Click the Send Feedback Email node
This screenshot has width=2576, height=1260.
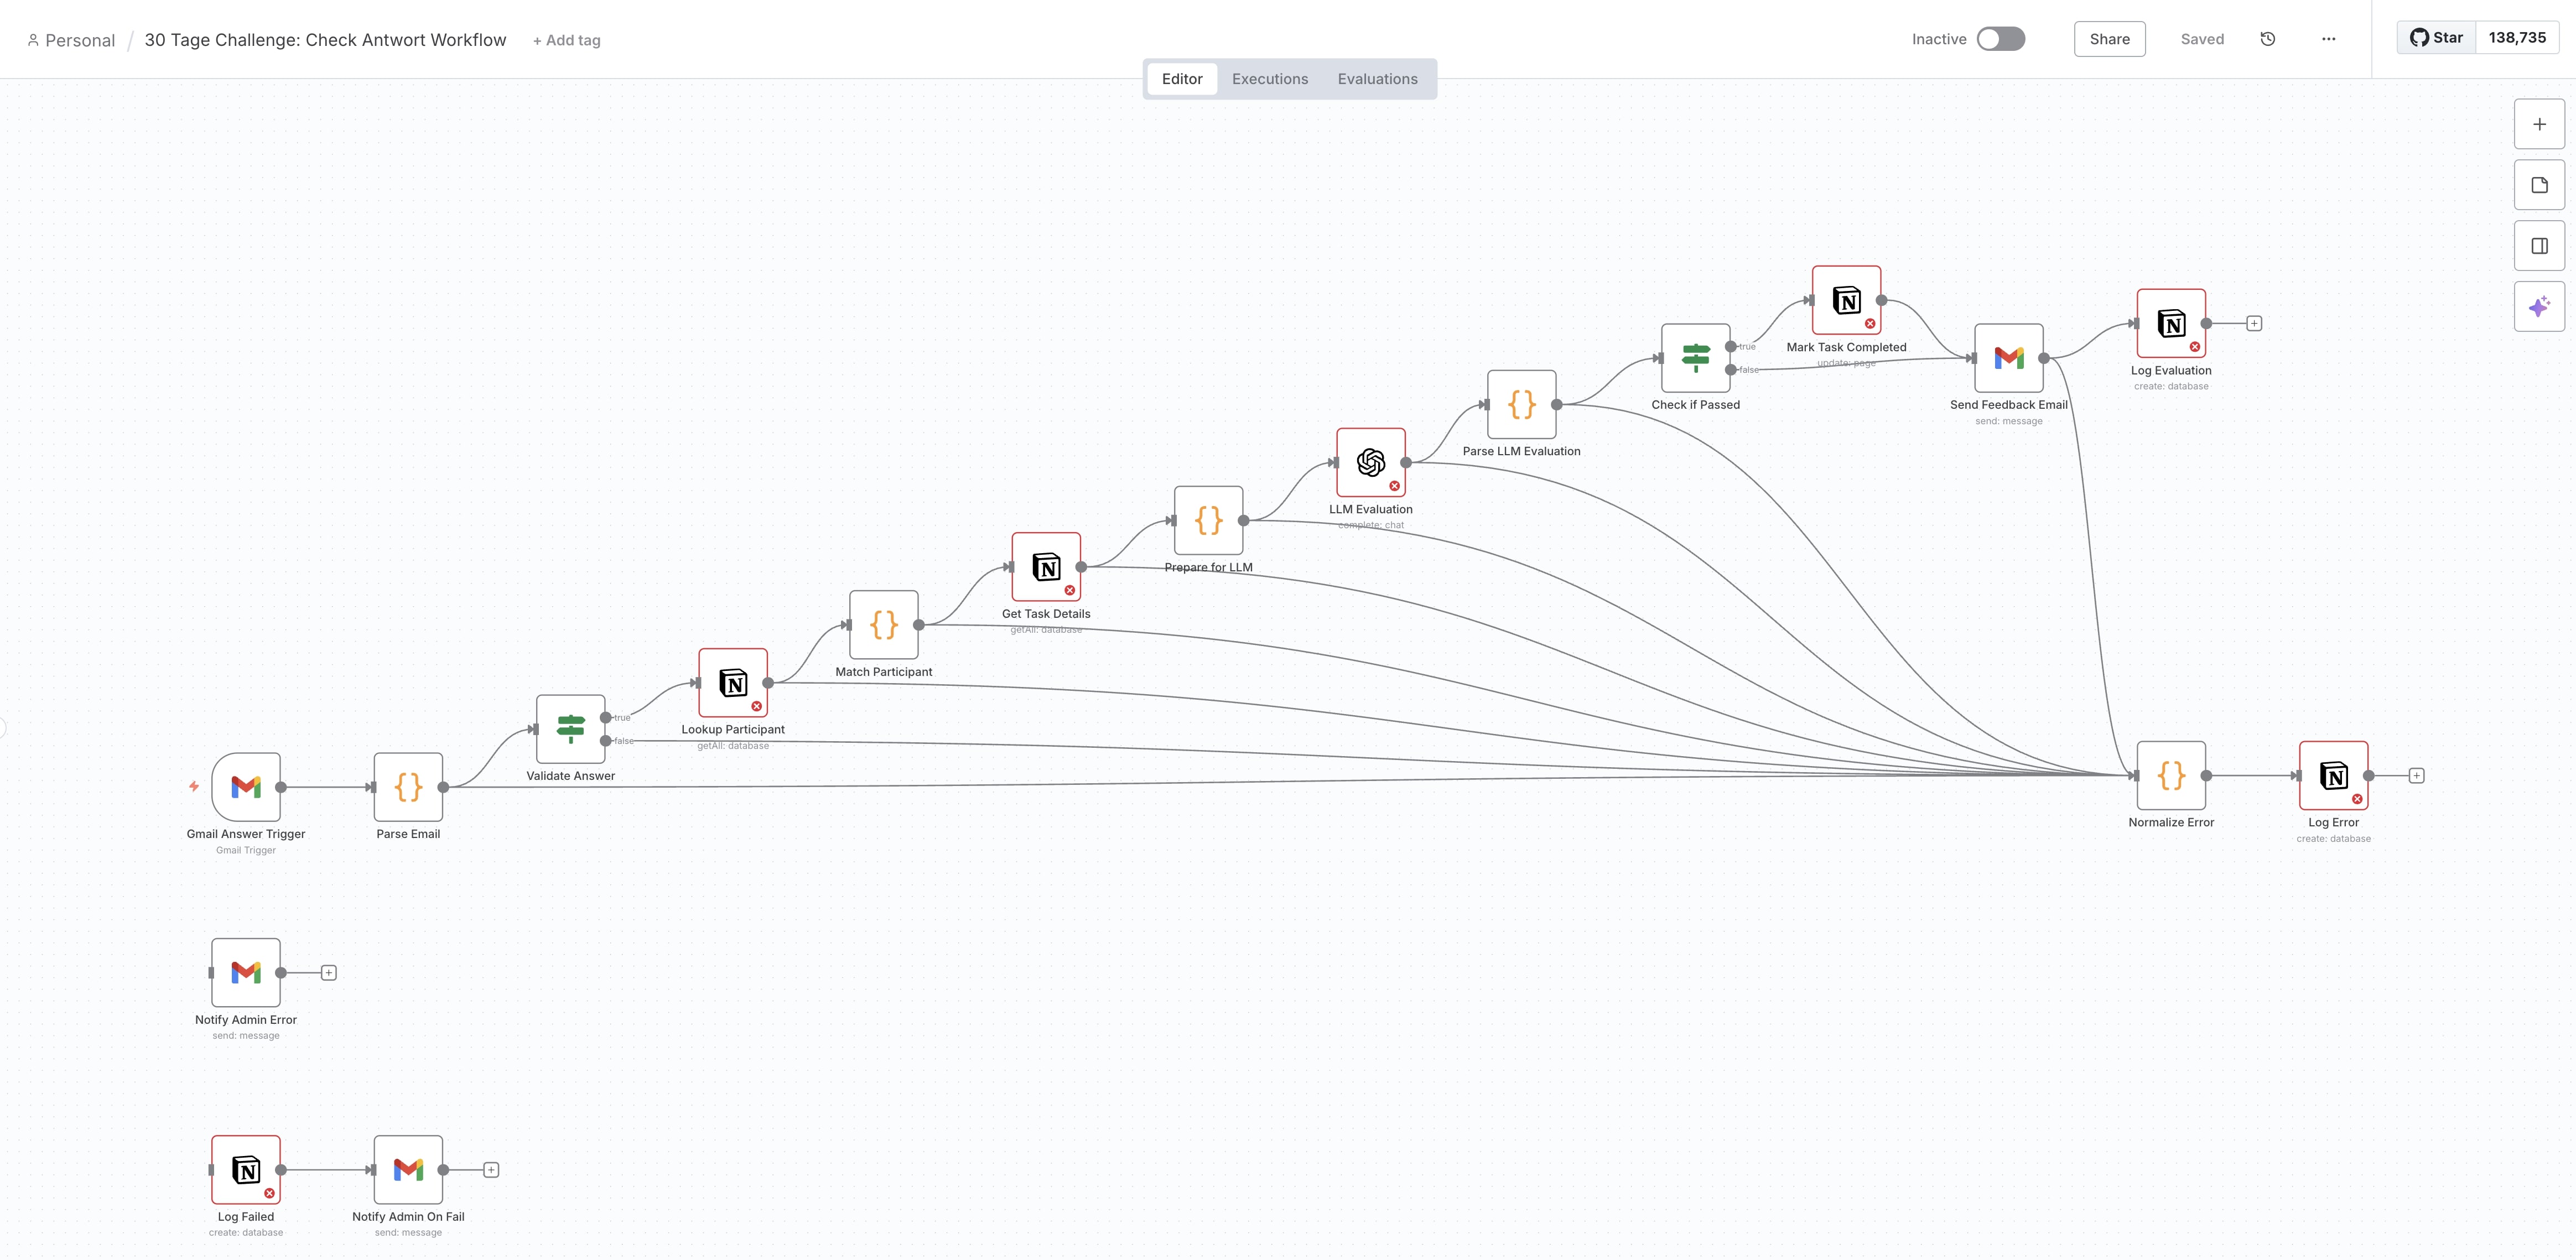tap(2008, 358)
